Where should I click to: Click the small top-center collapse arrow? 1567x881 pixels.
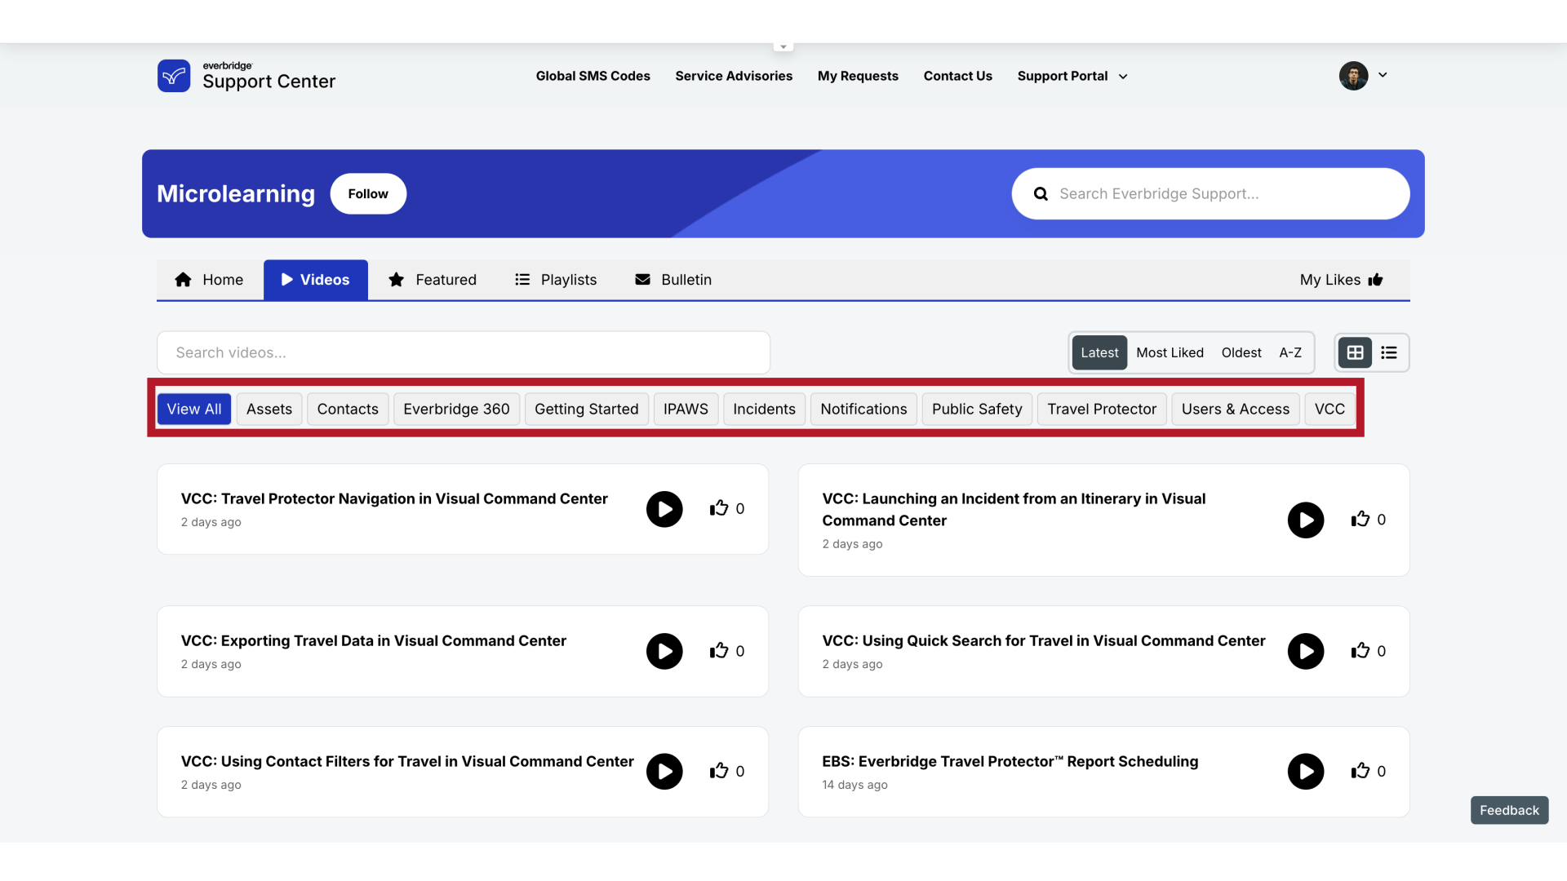(x=783, y=46)
